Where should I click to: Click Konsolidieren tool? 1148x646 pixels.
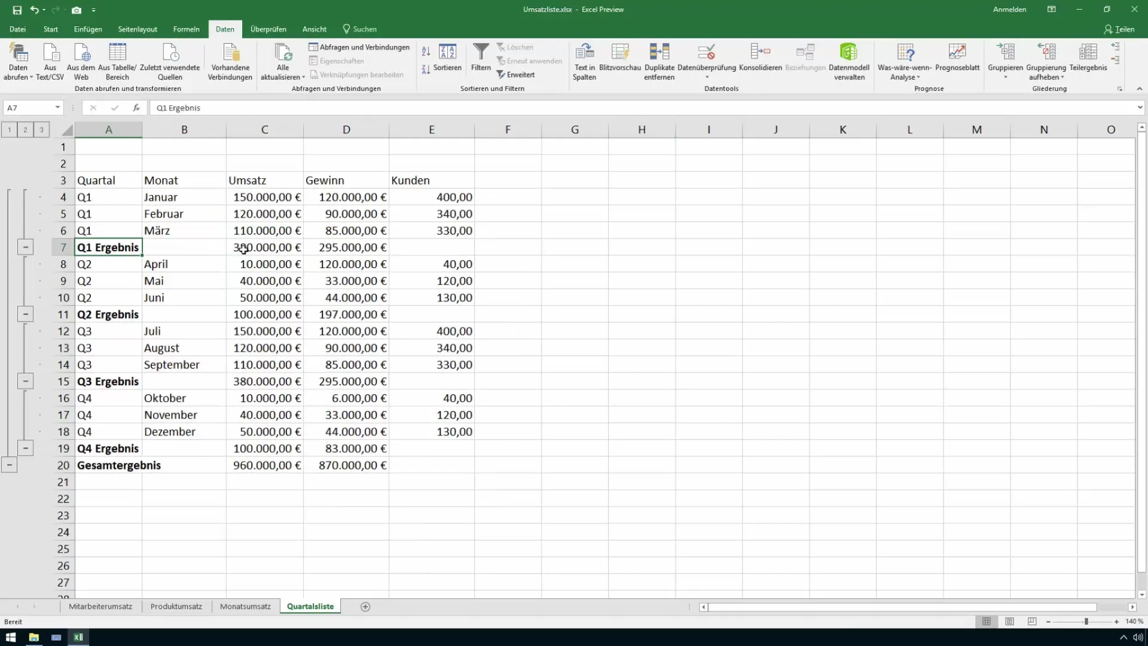(761, 57)
